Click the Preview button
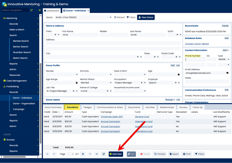This screenshot has height=163, width=232. (160, 154)
